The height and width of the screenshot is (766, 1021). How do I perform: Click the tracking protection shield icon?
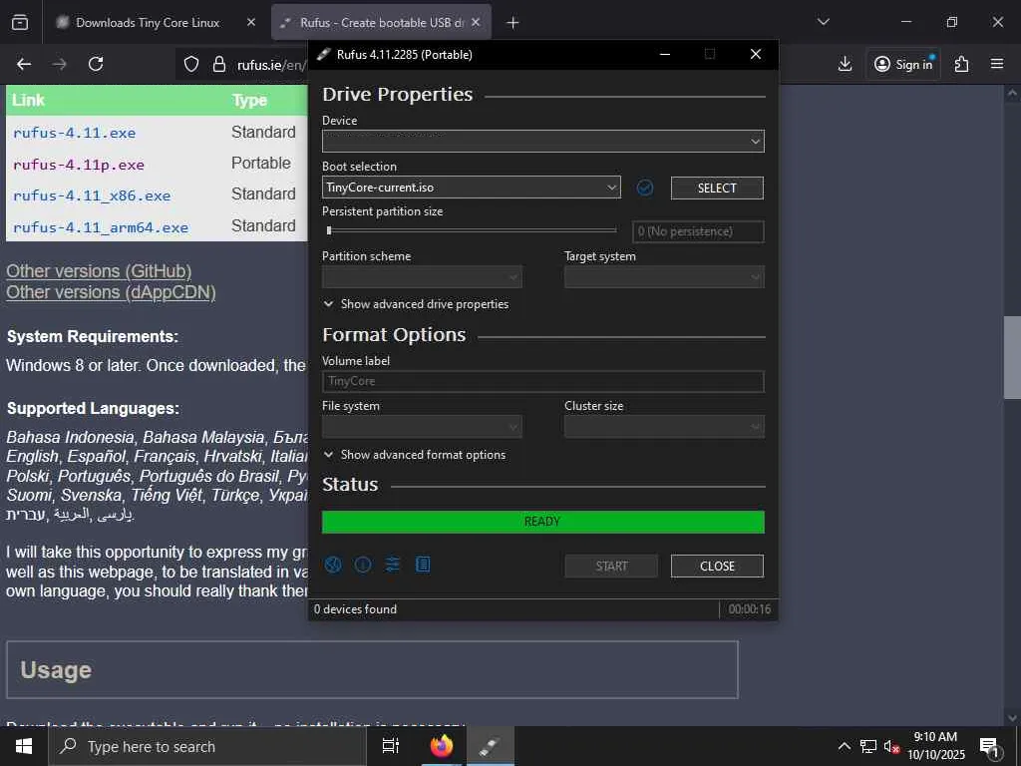(x=190, y=64)
